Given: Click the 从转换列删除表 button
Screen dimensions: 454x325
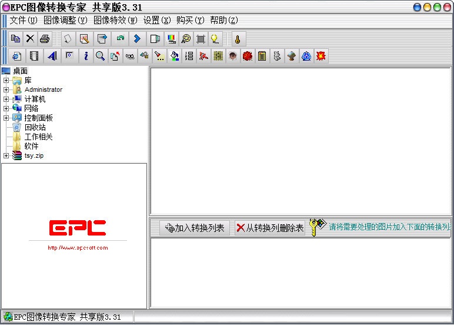Looking at the screenshot, I should [270, 228].
